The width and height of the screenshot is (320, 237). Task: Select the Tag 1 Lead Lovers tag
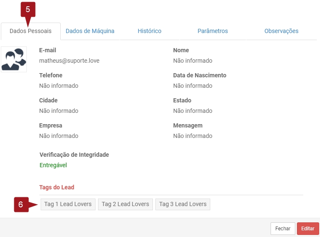68,204
